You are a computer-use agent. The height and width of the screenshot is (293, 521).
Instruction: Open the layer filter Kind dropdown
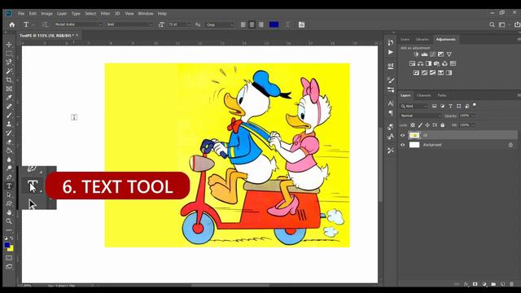pyautogui.click(x=414, y=106)
